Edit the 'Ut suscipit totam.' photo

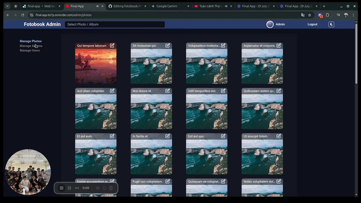(x=279, y=136)
